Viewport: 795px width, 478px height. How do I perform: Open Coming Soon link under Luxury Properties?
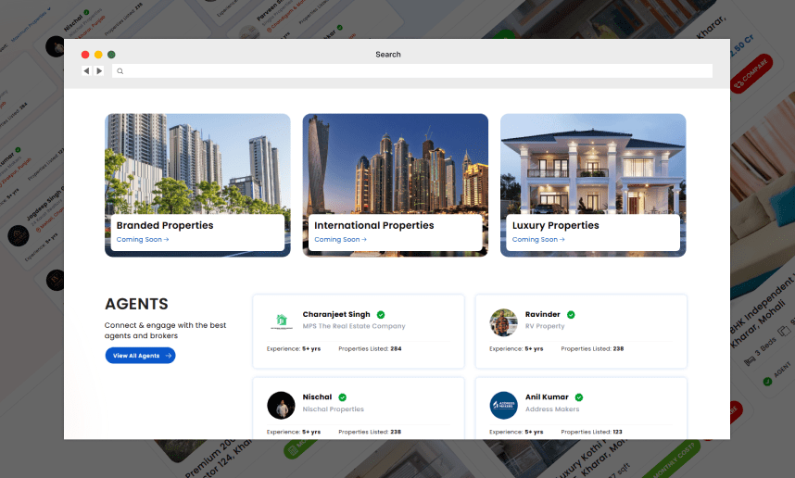pos(538,240)
